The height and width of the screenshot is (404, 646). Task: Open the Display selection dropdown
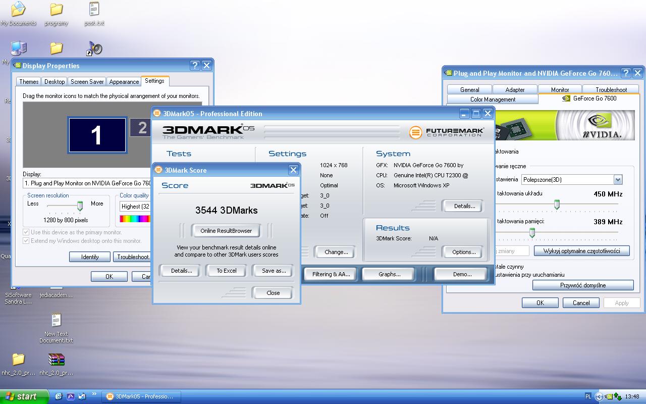click(87, 183)
